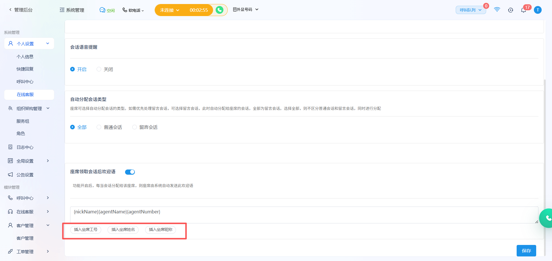Click the round icon between Wi-Fi and bell
Viewport: 552px width, 261px height.
pos(511,10)
